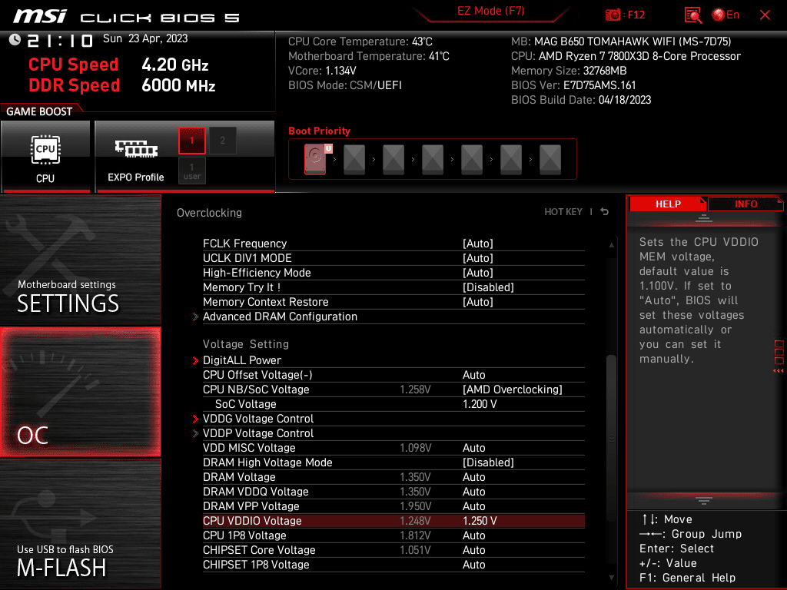Take a screenshot with the F12 camera icon
Screen dimensions: 787x590
pos(613,15)
